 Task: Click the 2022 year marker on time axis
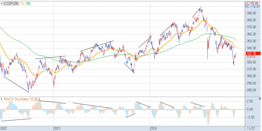4,129
